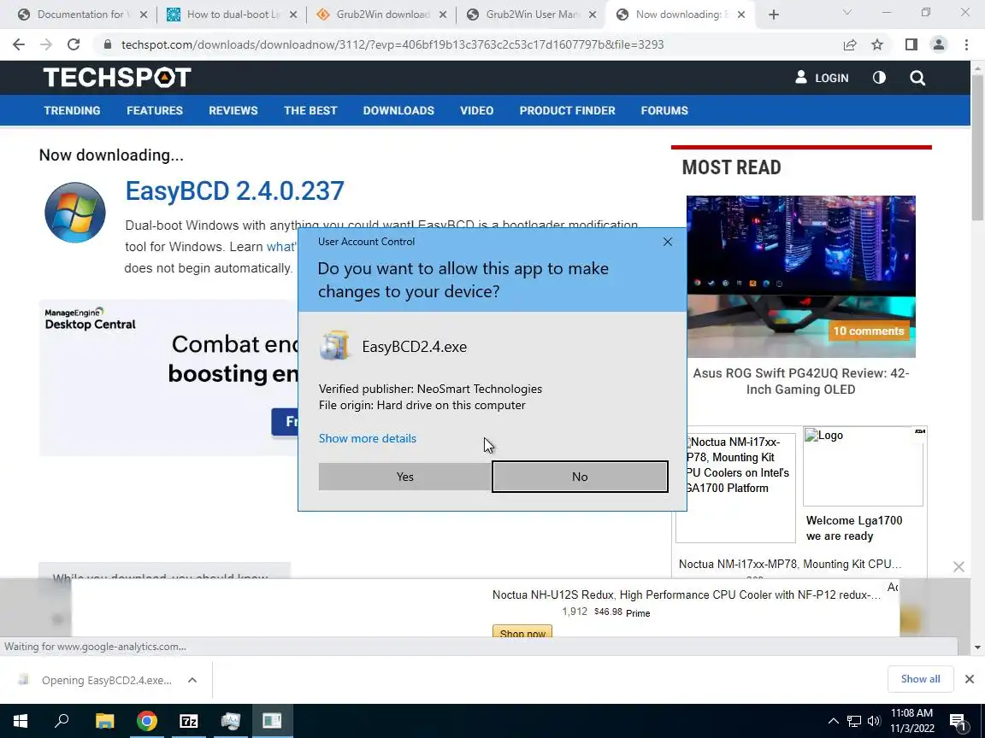
Task: Open THE BEST menu item
Action: point(310,110)
